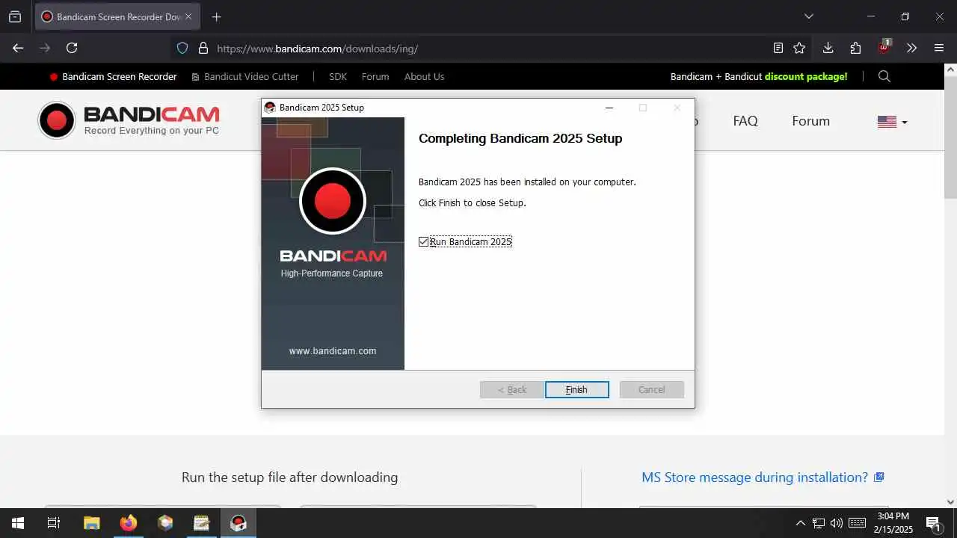This screenshot has width=957, height=538.
Task: Open network status tray icon
Action: tap(819, 523)
